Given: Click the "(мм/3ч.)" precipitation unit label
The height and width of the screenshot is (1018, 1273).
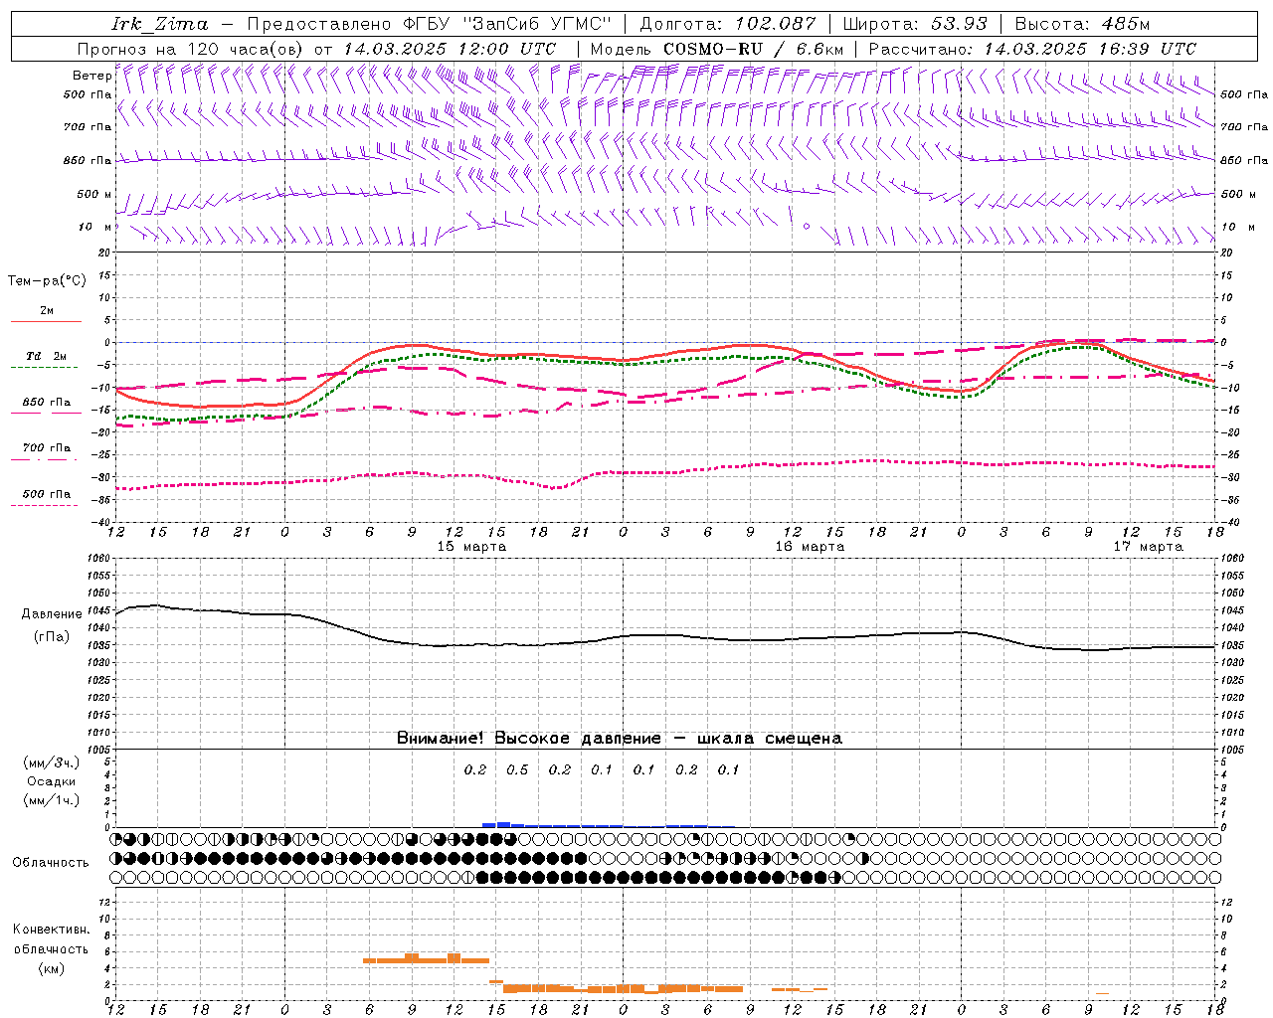Looking at the screenshot, I should tap(52, 763).
